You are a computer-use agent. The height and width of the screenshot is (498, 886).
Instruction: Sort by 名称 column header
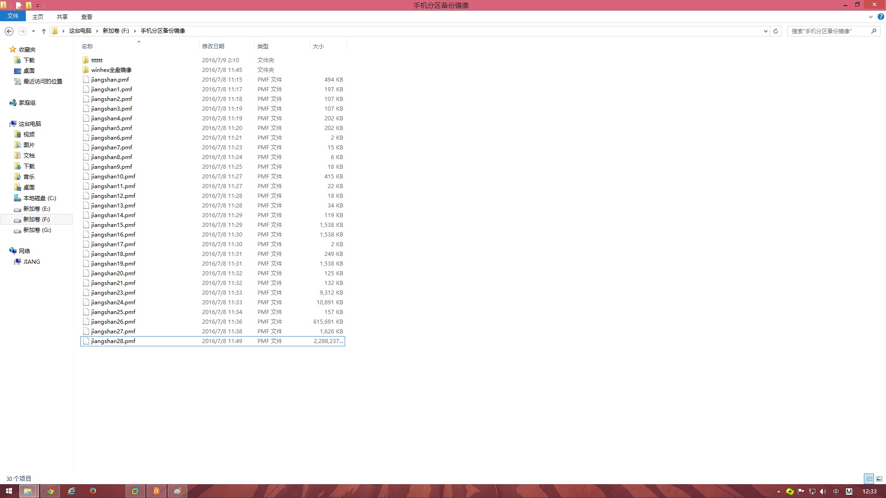87,46
